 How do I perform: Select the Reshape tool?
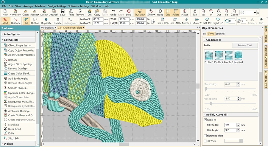click(16, 21)
